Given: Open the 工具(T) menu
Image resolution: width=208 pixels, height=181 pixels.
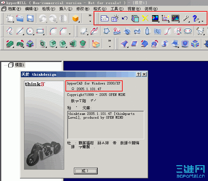Looking at the screenshot, I should (117, 9).
